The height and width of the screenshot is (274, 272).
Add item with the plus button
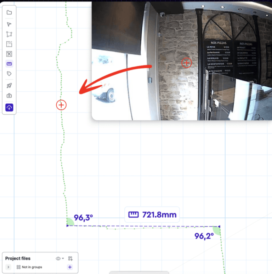tap(70, 267)
